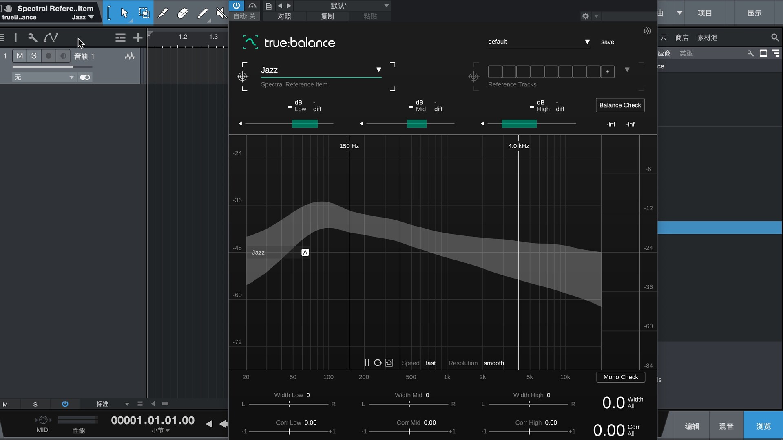Switch to 混音 tab
The height and width of the screenshot is (440, 783).
pyautogui.click(x=726, y=426)
